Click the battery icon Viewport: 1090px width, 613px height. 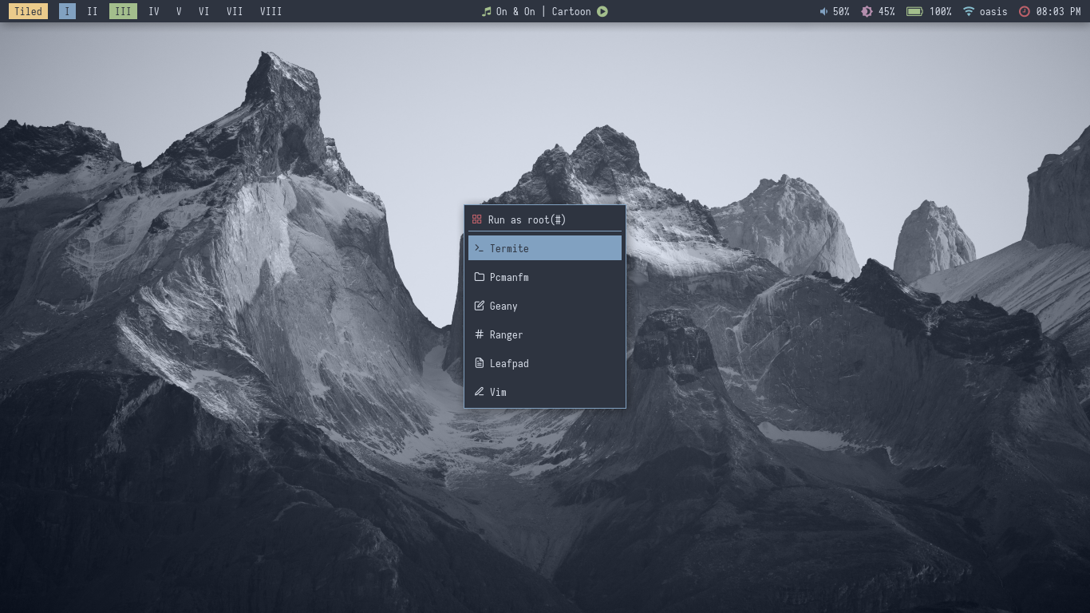[x=914, y=11]
